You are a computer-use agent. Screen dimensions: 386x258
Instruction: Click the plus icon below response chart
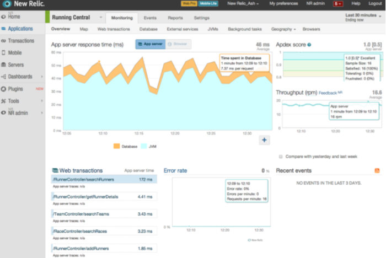click(264, 140)
